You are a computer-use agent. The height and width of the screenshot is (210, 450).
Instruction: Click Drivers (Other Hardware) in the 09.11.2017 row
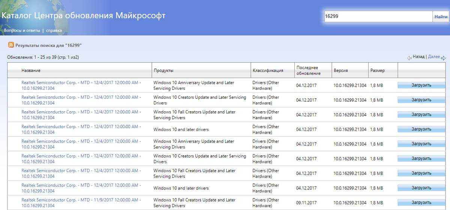click(266, 203)
